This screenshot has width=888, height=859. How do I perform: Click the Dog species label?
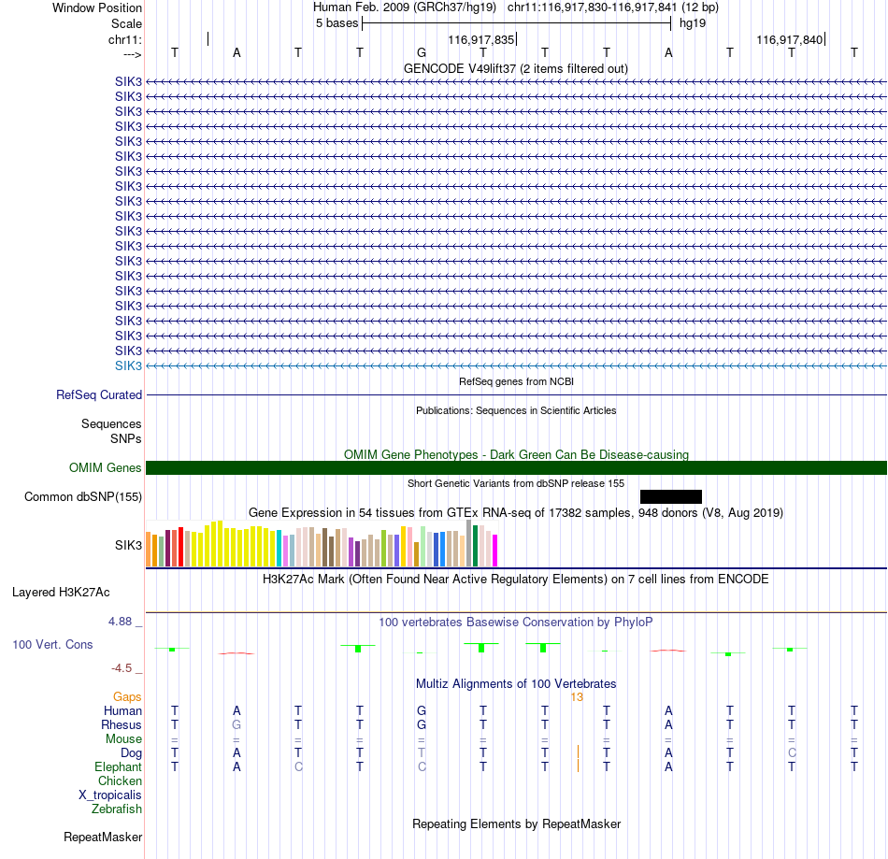tap(132, 753)
